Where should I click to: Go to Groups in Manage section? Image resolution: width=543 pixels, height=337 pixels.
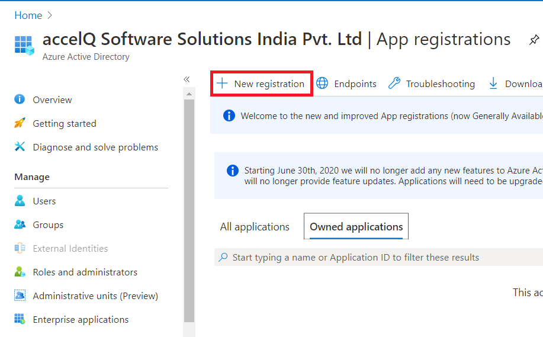(x=48, y=225)
